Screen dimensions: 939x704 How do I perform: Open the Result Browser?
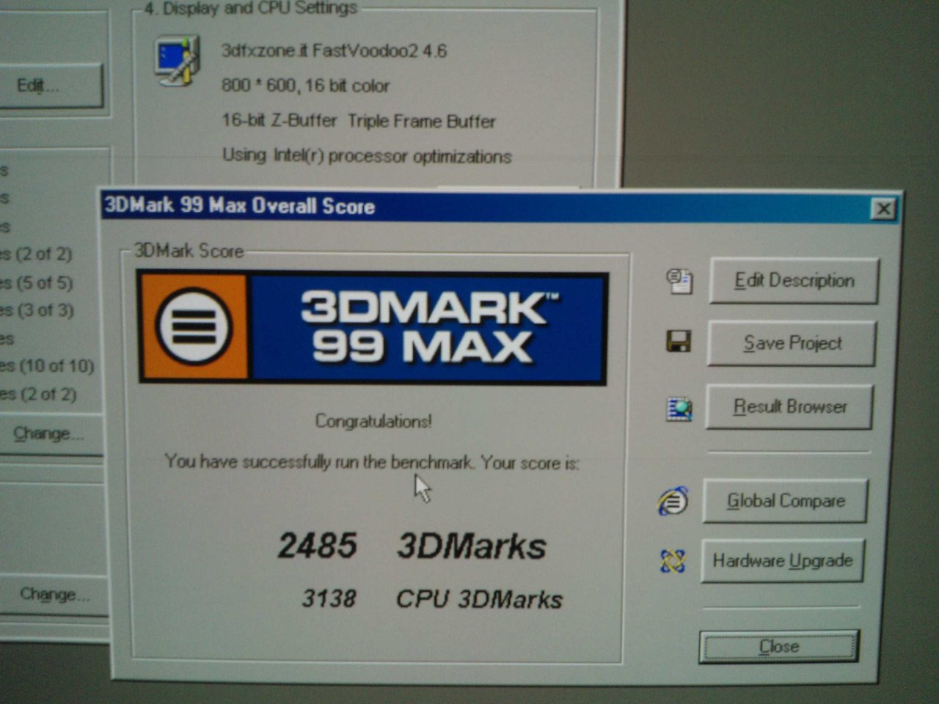pyautogui.click(x=789, y=406)
